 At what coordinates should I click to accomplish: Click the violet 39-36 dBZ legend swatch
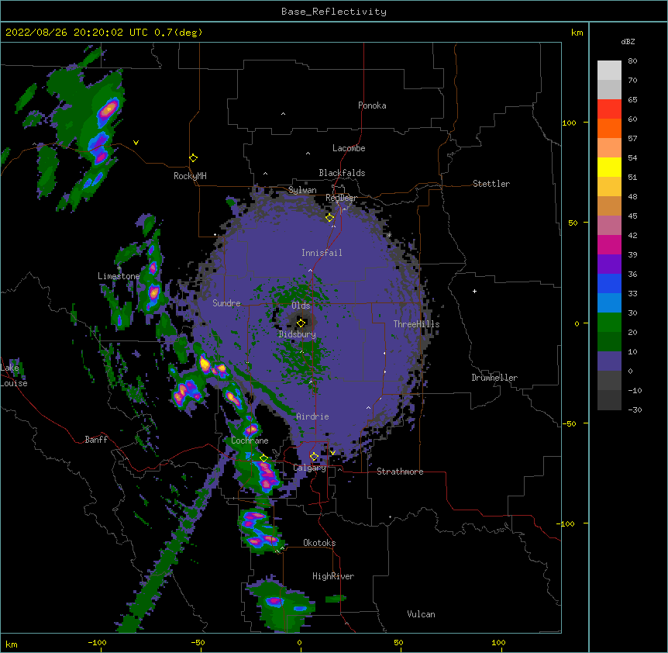609,264
